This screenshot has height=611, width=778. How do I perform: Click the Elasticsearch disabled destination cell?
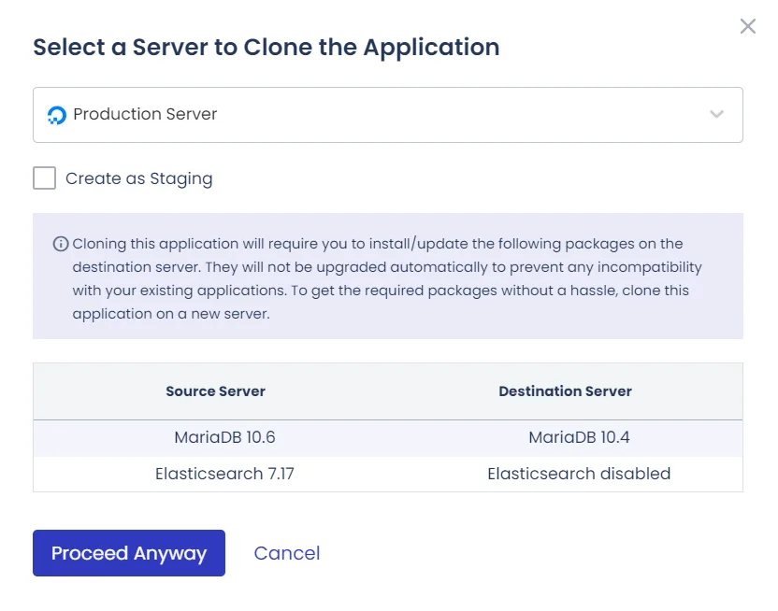coord(579,474)
